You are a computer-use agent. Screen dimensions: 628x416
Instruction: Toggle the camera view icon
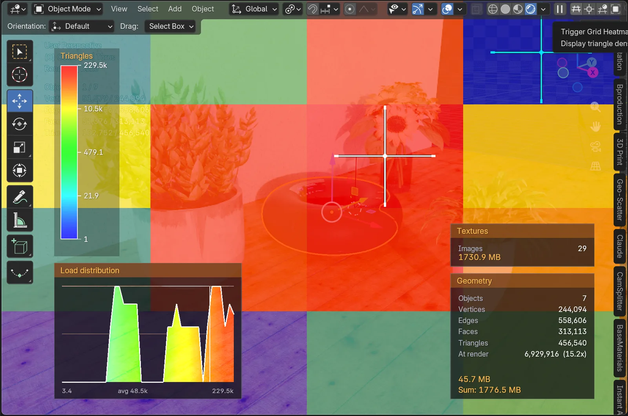(595, 146)
